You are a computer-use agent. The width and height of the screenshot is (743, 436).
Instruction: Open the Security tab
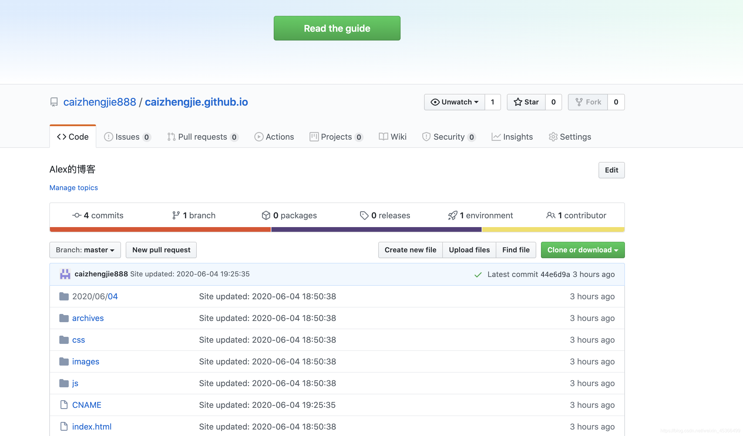click(449, 137)
